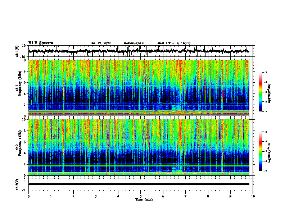The width and height of the screenshot is (285, 220).
Task: Click the 'start UT = 6 : 40: 0' text
Action: (x=174, y=43)
